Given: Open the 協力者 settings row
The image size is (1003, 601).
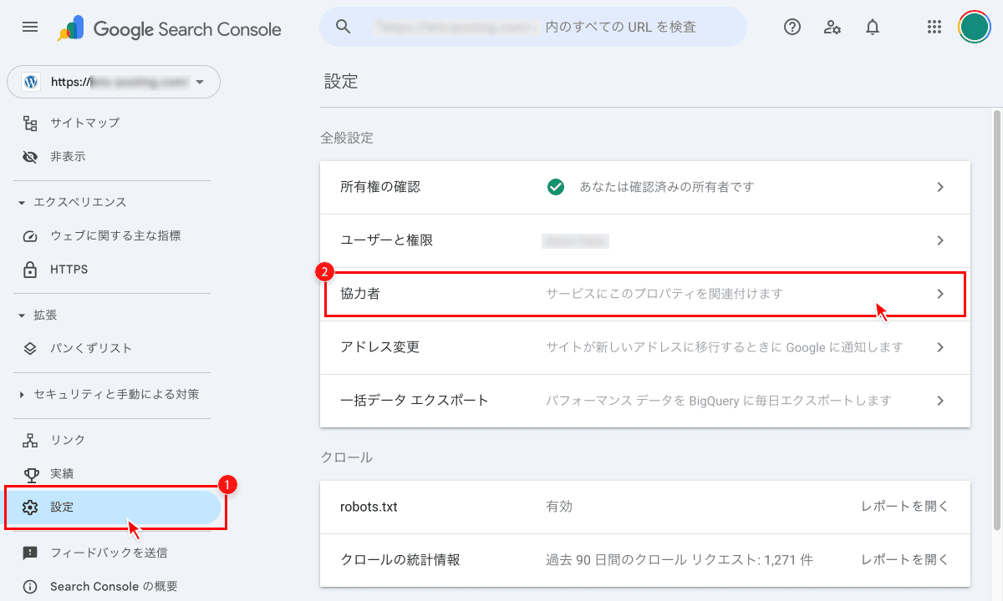Looking at the screenshot, I should [x=644, y=294].
